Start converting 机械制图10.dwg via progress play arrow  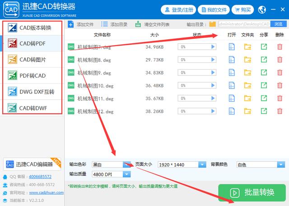[x=213, y=85]
